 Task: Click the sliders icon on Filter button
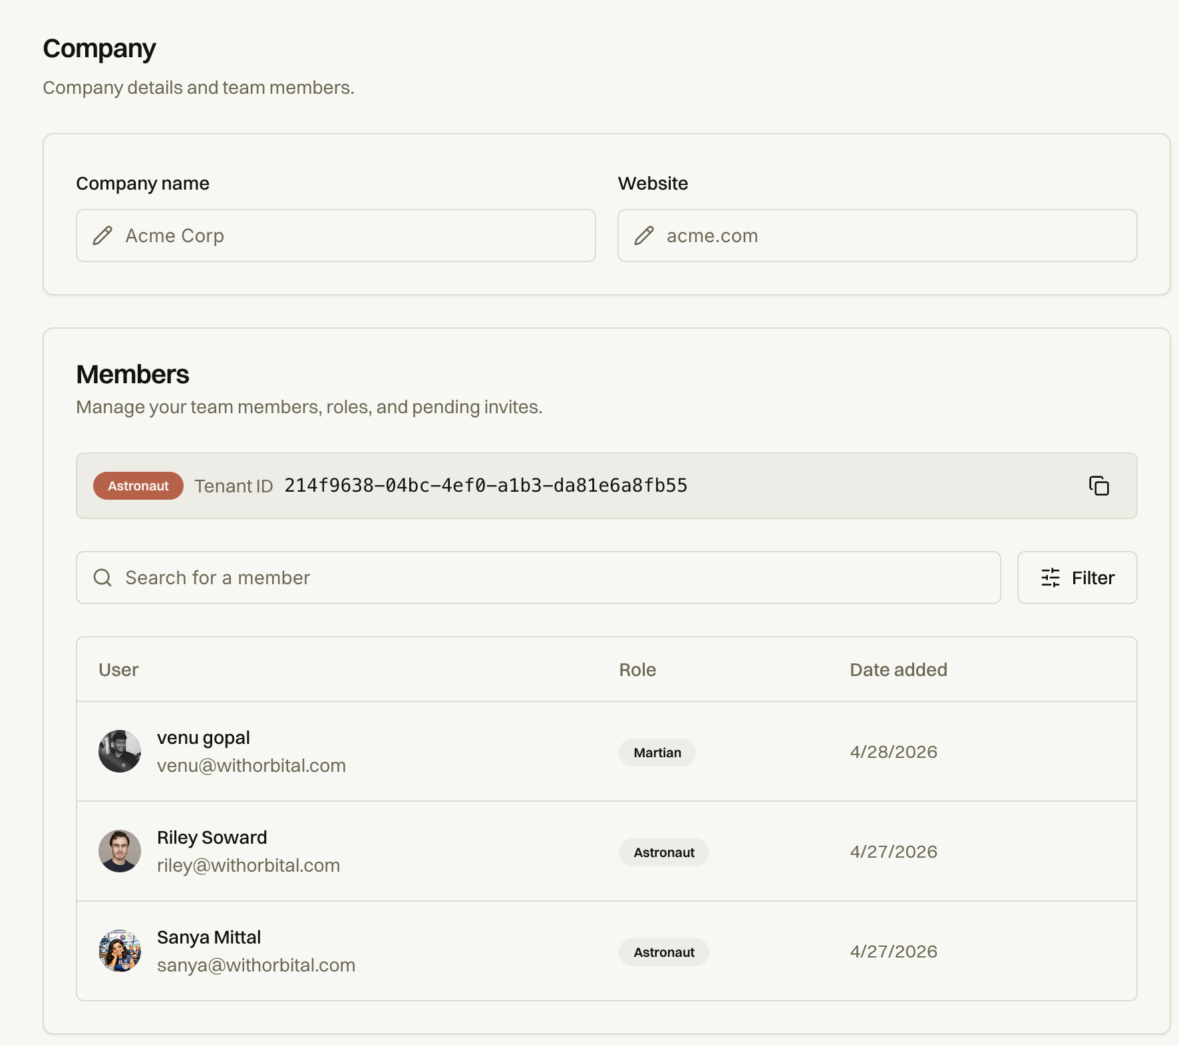(x=1051, y=578)
